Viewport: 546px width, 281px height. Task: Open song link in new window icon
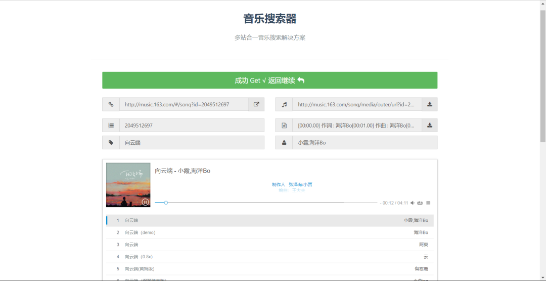(x=256, y=104)
